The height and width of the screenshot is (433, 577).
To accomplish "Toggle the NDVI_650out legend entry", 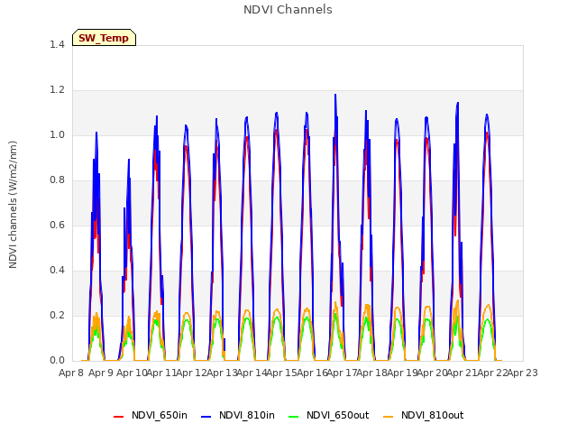I will point(329,415).
